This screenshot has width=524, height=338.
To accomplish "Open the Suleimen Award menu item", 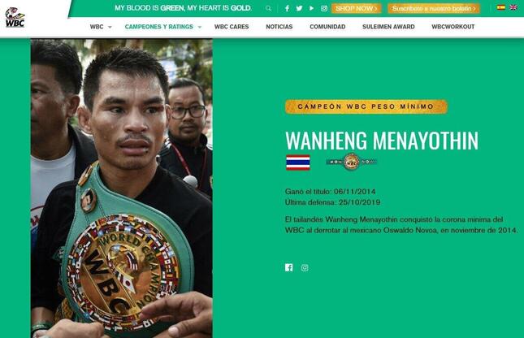I will [388, 27].
